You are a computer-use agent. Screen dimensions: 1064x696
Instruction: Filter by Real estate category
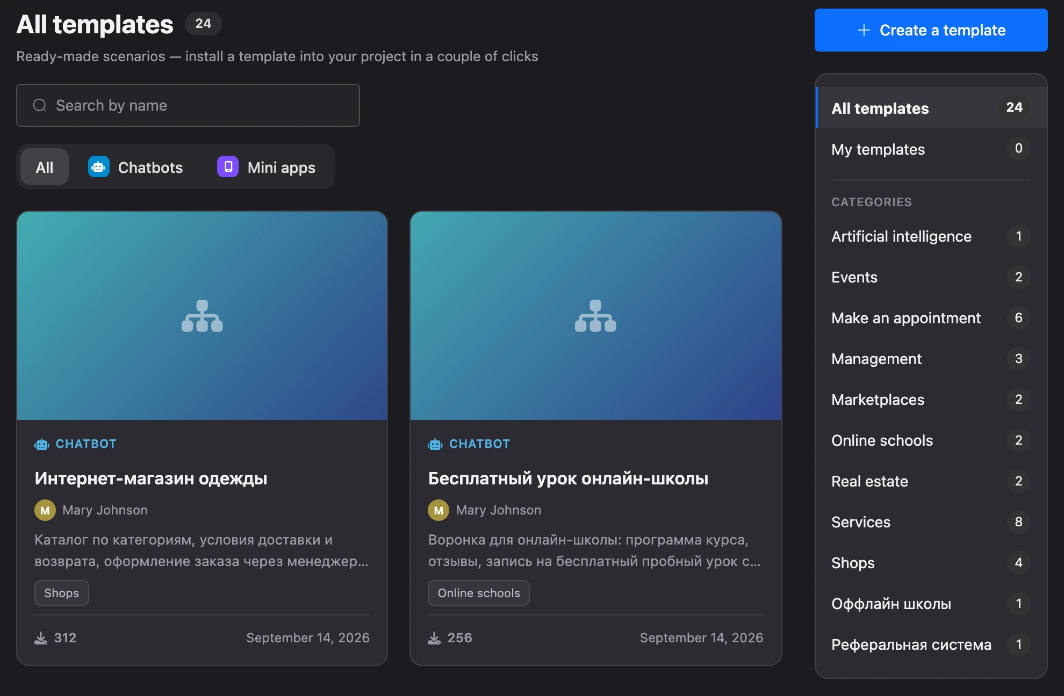[x=931, y=481]
